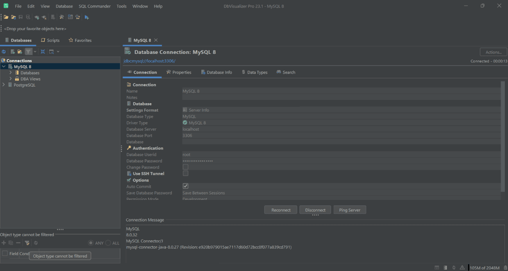The width and height of the screenshot is (508, 271).
Task: Switch to the Data Types tab
Action: coord(254,72)
